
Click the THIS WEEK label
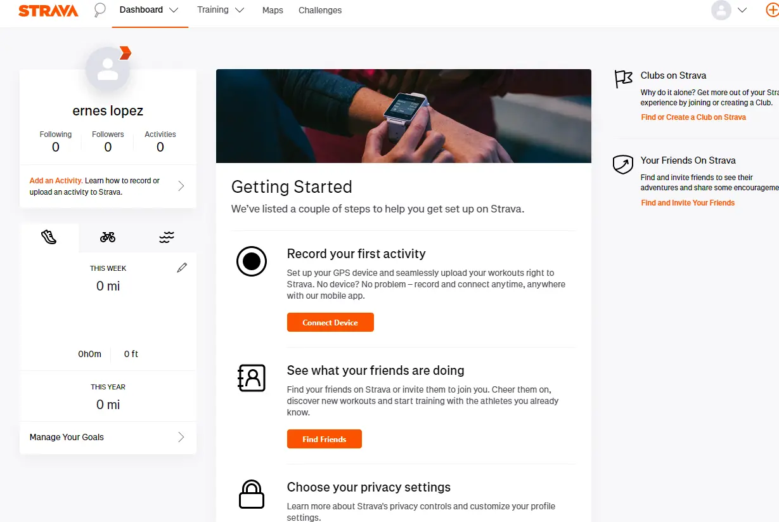pyautogui.click(x=108, y=268)
